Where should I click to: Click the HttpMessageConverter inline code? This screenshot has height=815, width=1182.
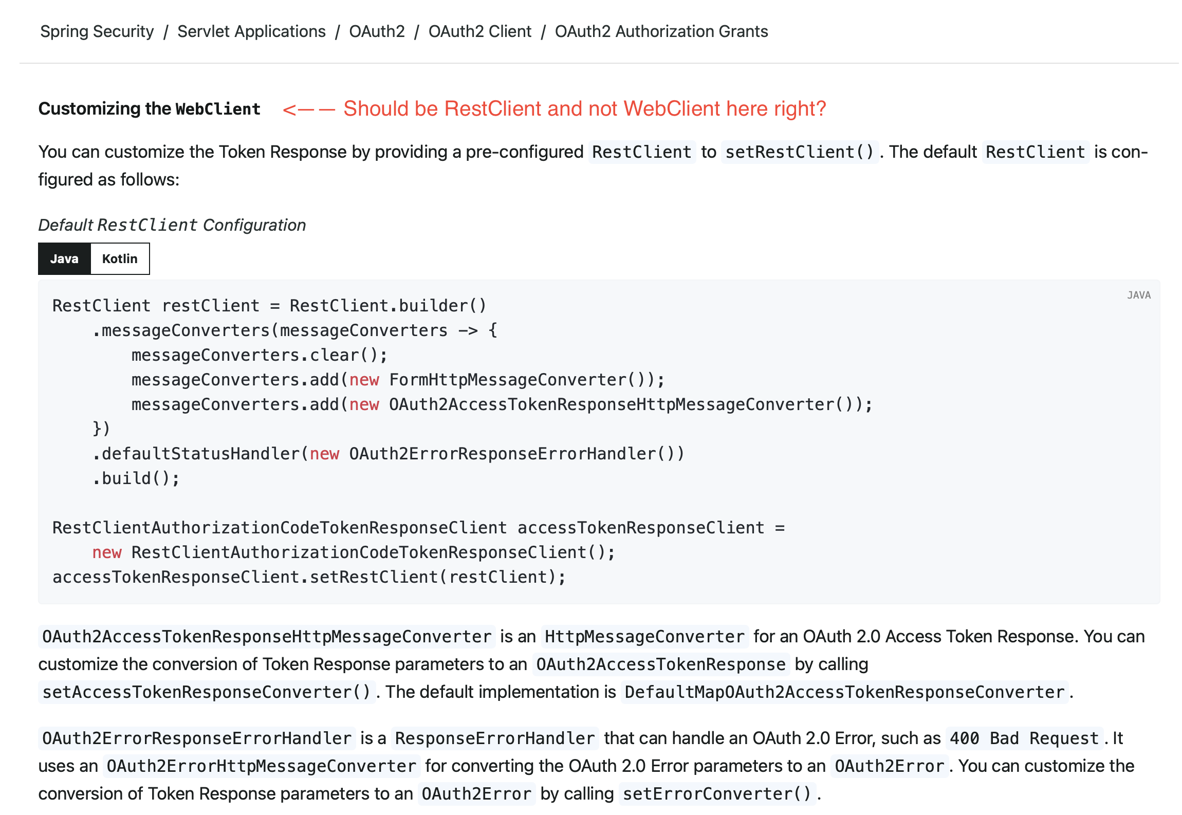coord(644,637)
